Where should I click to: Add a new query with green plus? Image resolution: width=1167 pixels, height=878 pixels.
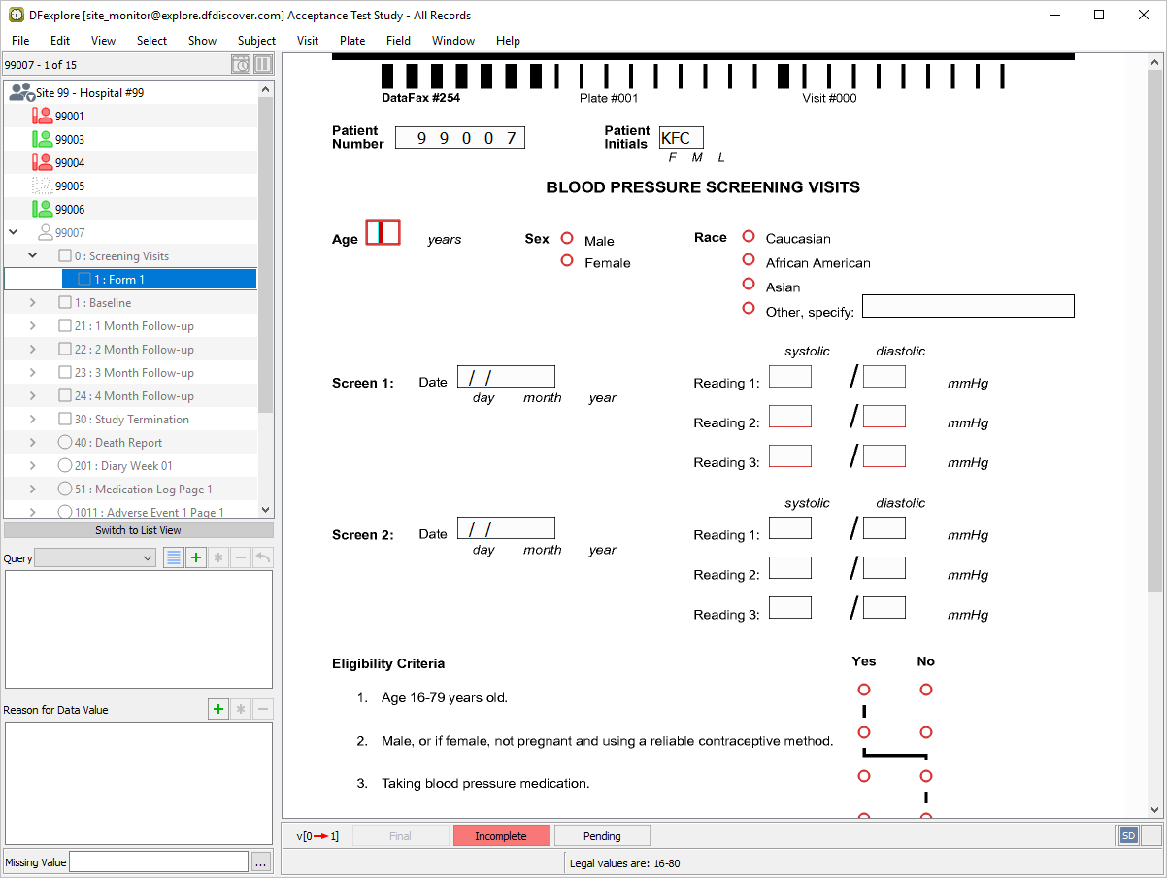click(x=196, y=557)
